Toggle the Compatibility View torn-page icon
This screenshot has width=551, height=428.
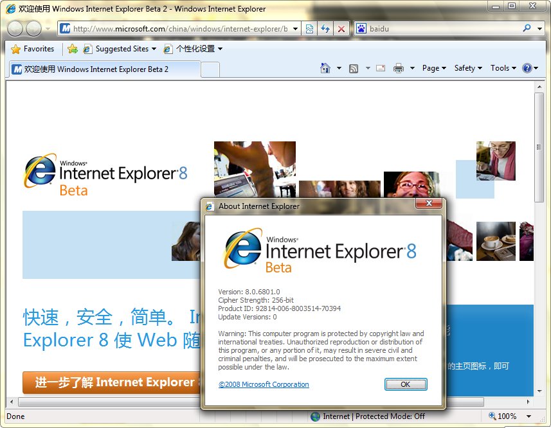(309, 29)
